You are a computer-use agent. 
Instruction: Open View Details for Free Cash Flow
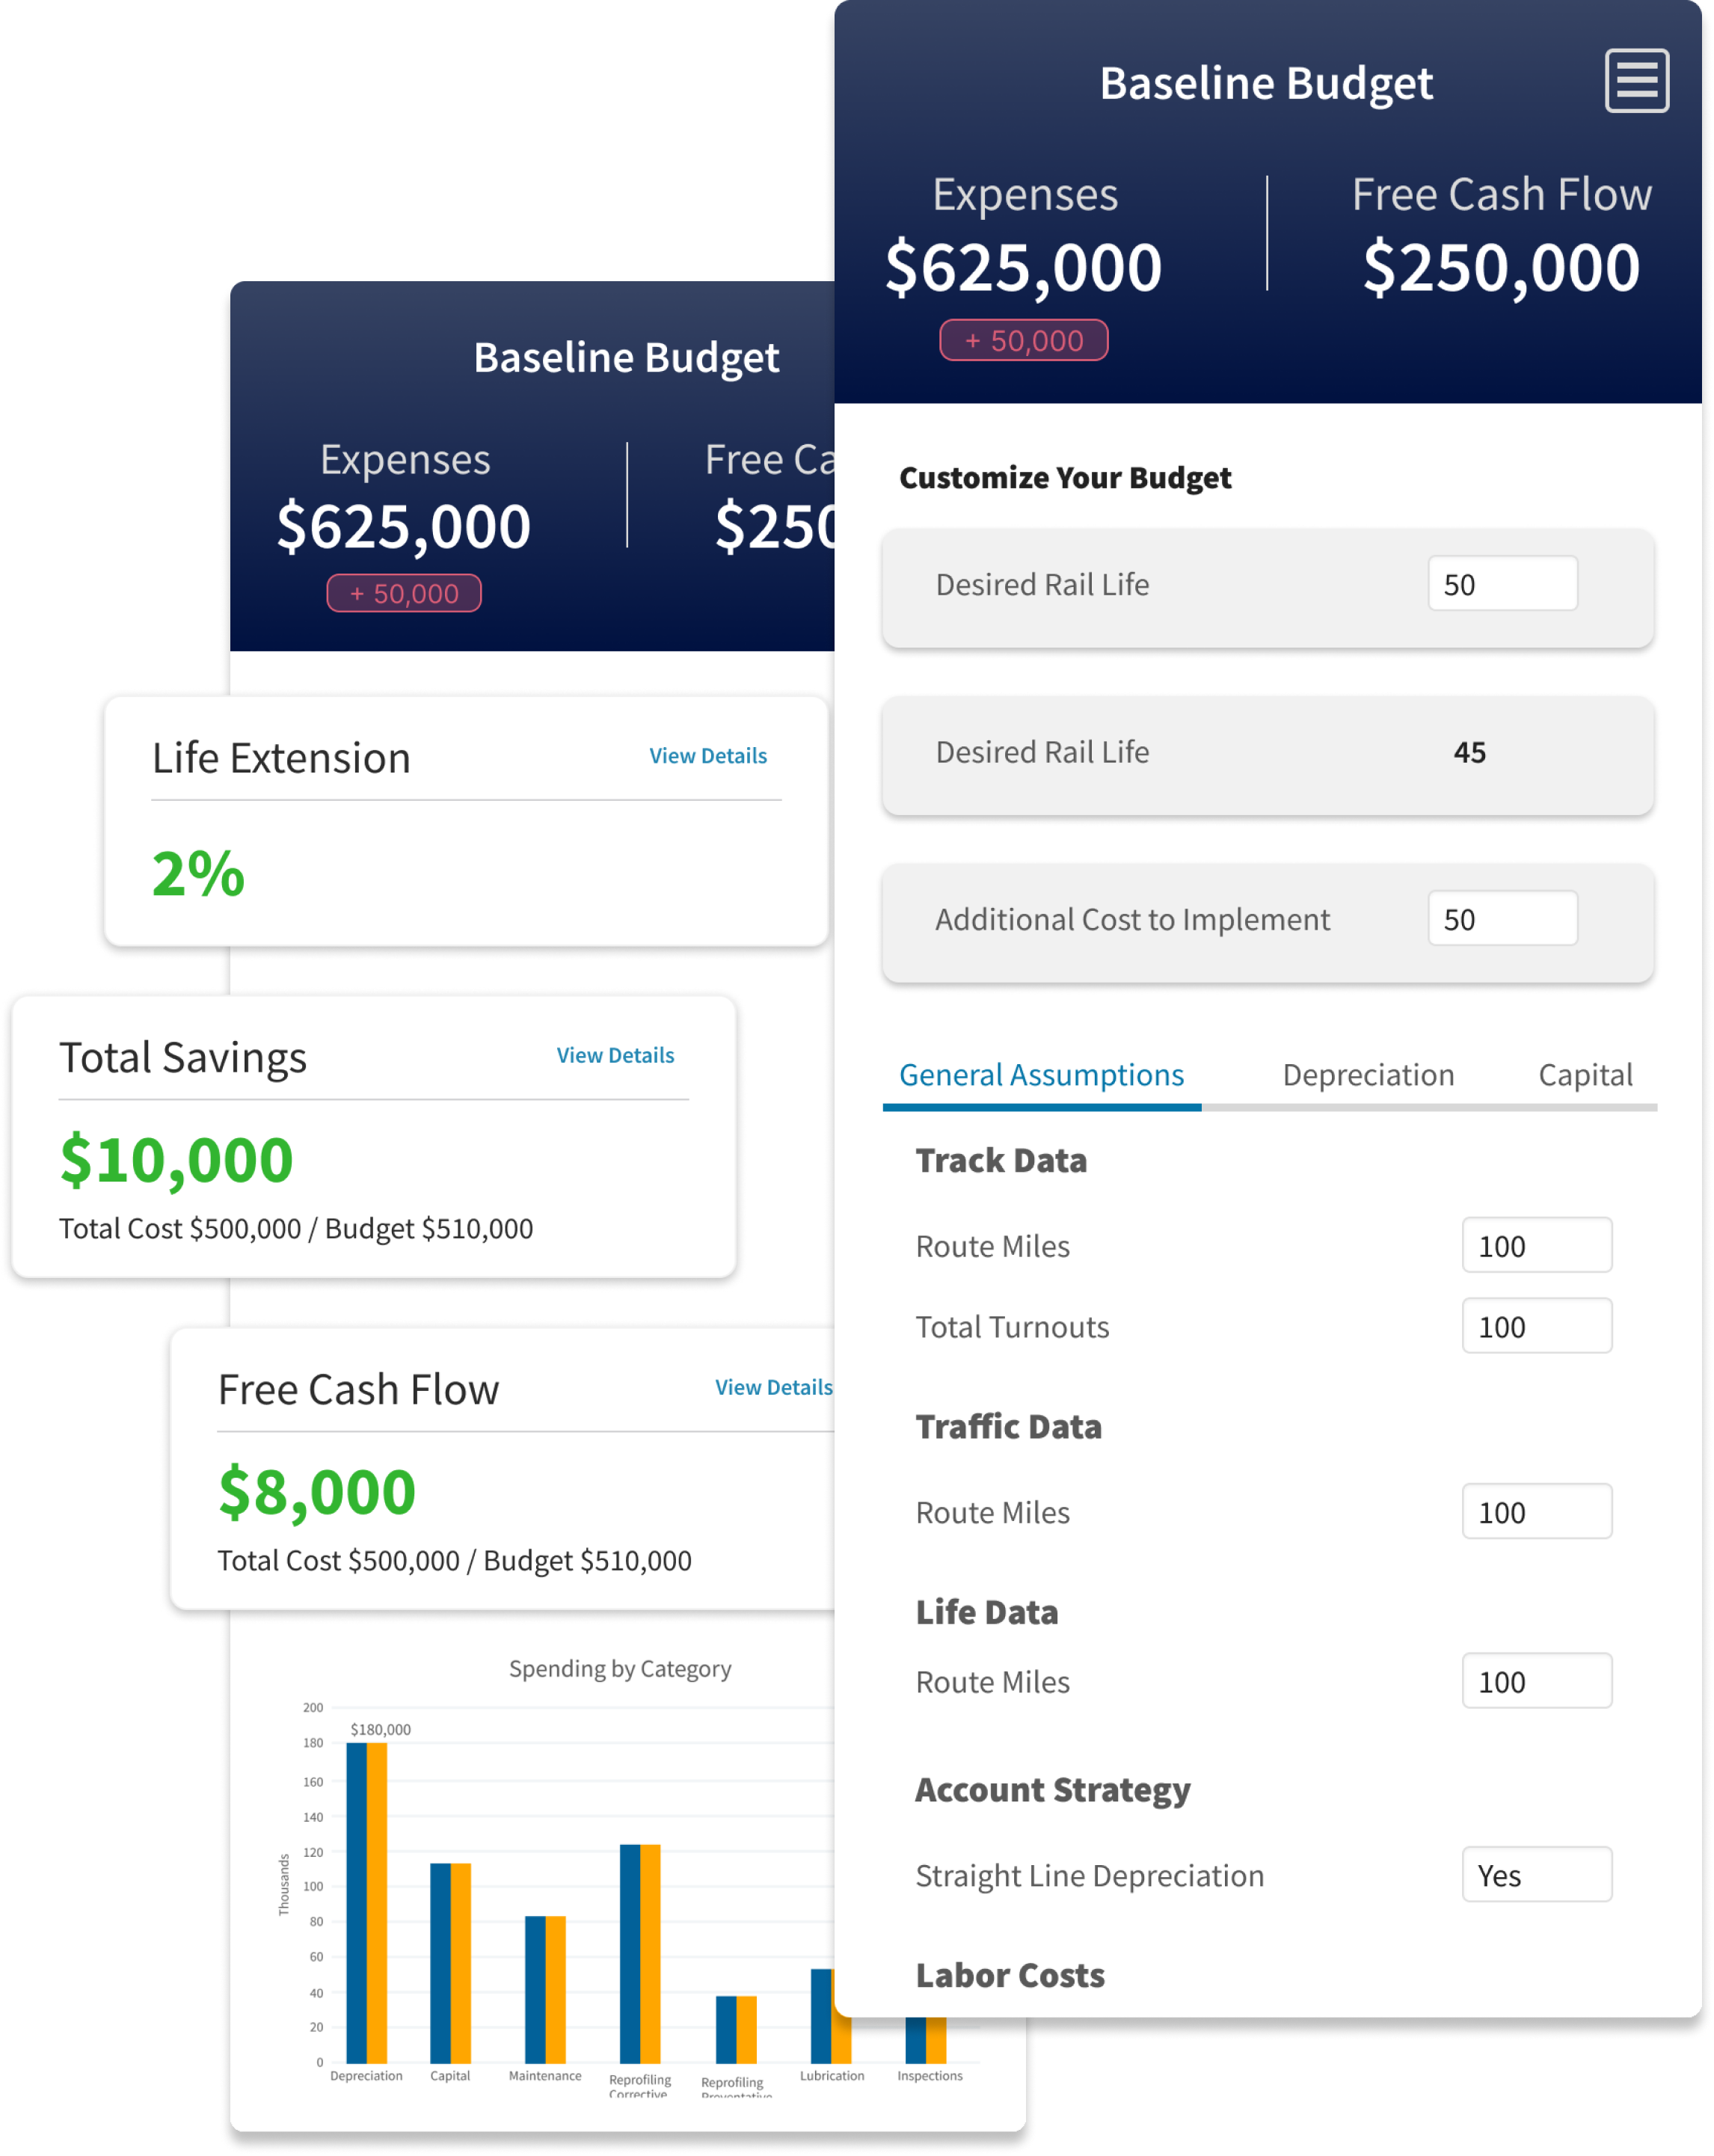pyautogui.click(x=773, y=1387)
